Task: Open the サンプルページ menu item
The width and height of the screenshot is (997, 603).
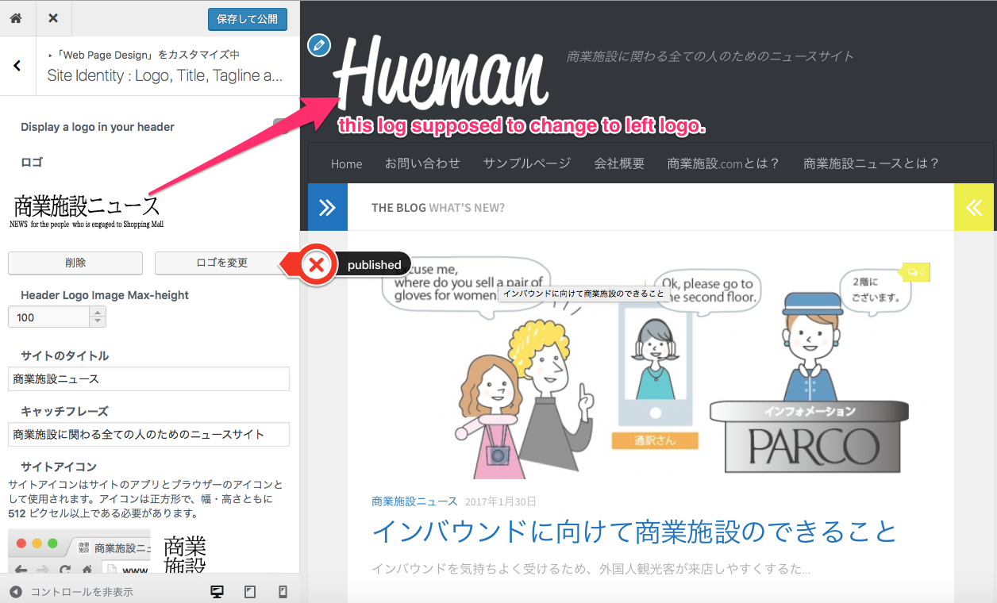Action: pyautogui.click(x=527, y=163)
